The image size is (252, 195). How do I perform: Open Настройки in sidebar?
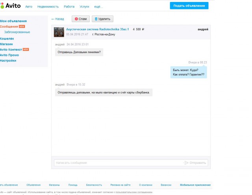click(x=8, y=61)
